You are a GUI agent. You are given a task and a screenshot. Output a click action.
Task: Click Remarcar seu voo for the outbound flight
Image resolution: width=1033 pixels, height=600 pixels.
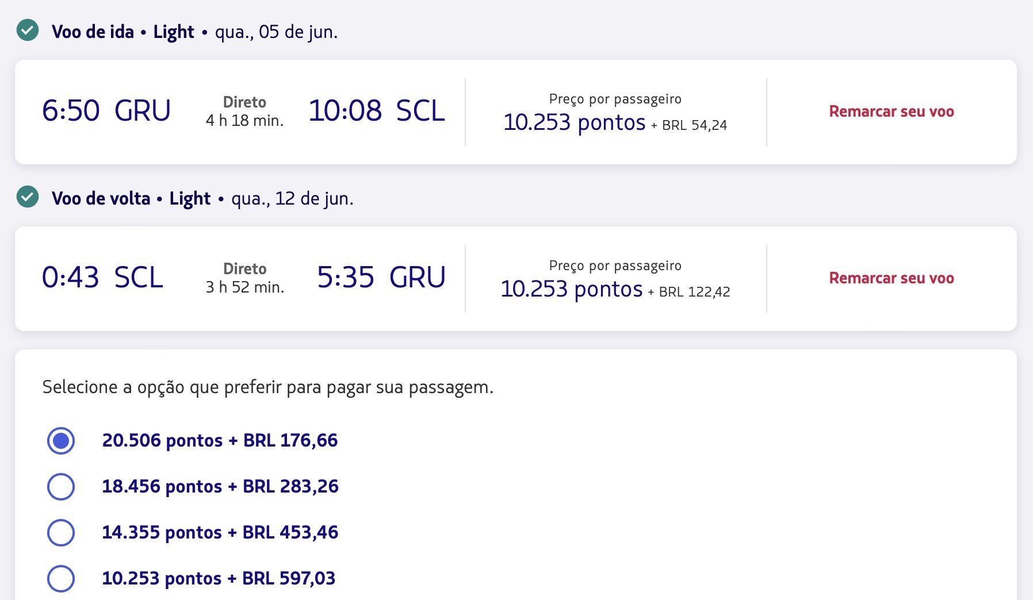(892, 111)
